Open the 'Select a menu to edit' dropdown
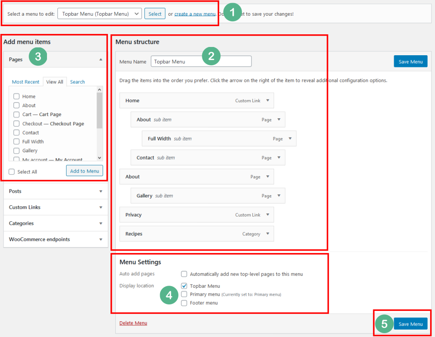435x337 pixels. [x=100, y=13]
